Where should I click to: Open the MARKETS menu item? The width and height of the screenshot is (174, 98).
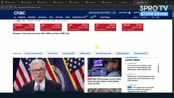click(x=22, y=17)
